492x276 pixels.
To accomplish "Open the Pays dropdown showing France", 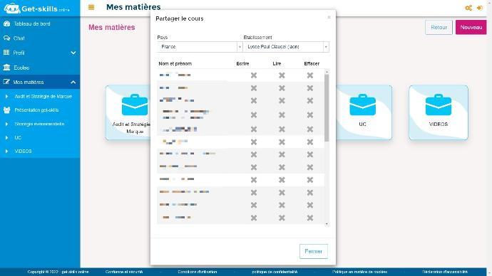I will [200, 47].
